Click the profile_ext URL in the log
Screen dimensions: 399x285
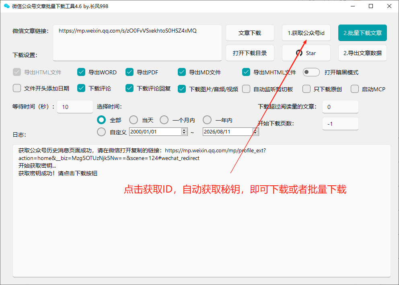[x=142, y=154]
